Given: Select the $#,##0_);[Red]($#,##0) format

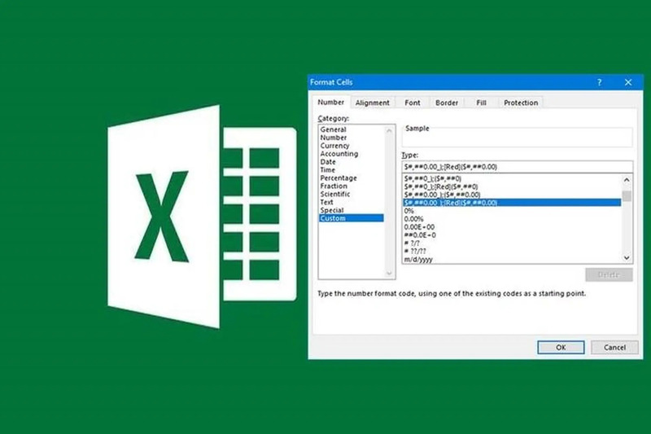Looking at the screenshot, I should tap(512, 187).
